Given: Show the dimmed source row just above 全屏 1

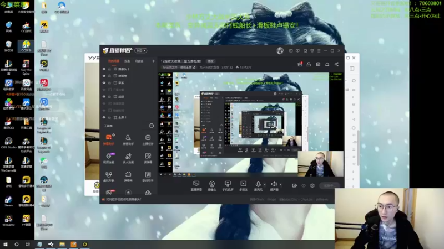Looking at the screenshot, I should pyautogui.click(x=104, y=111).
